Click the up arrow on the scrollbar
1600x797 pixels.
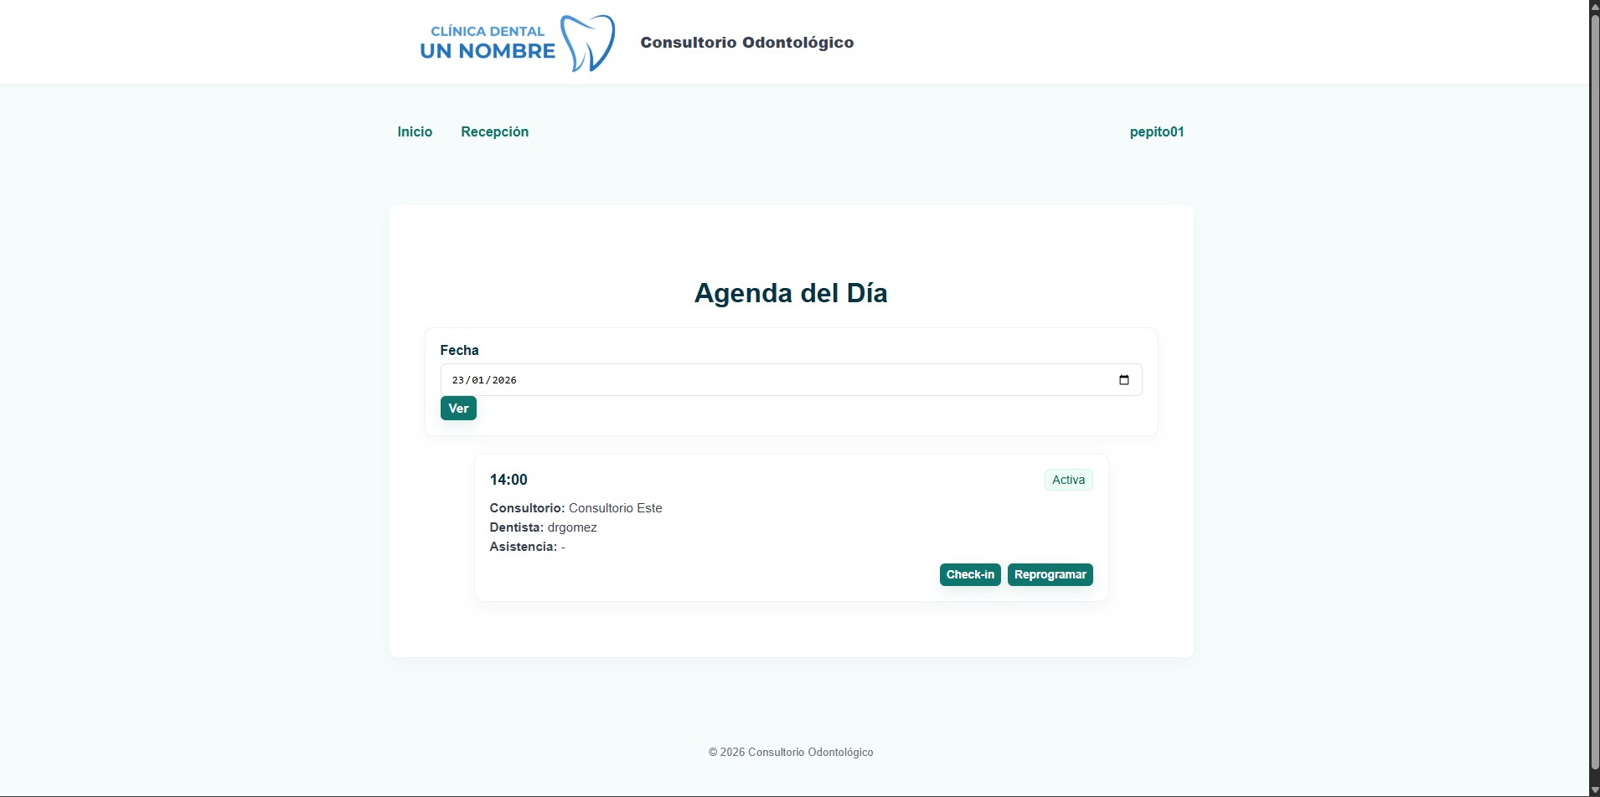[1591, 7]
